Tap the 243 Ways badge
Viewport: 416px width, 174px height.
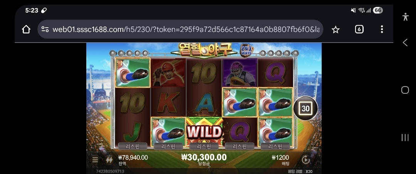(x=247, y=50)
